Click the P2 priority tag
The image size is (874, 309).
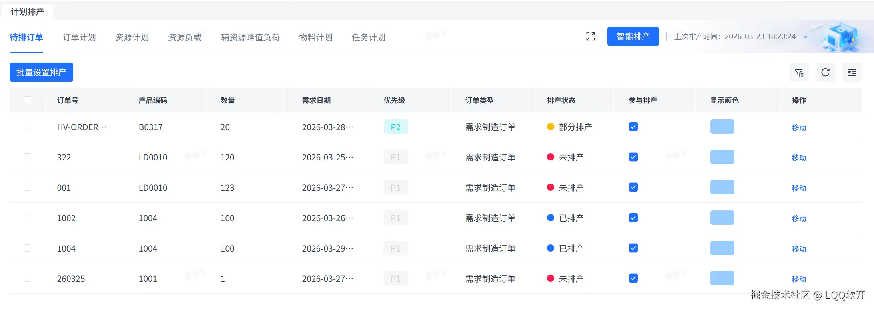pos(395,127)
